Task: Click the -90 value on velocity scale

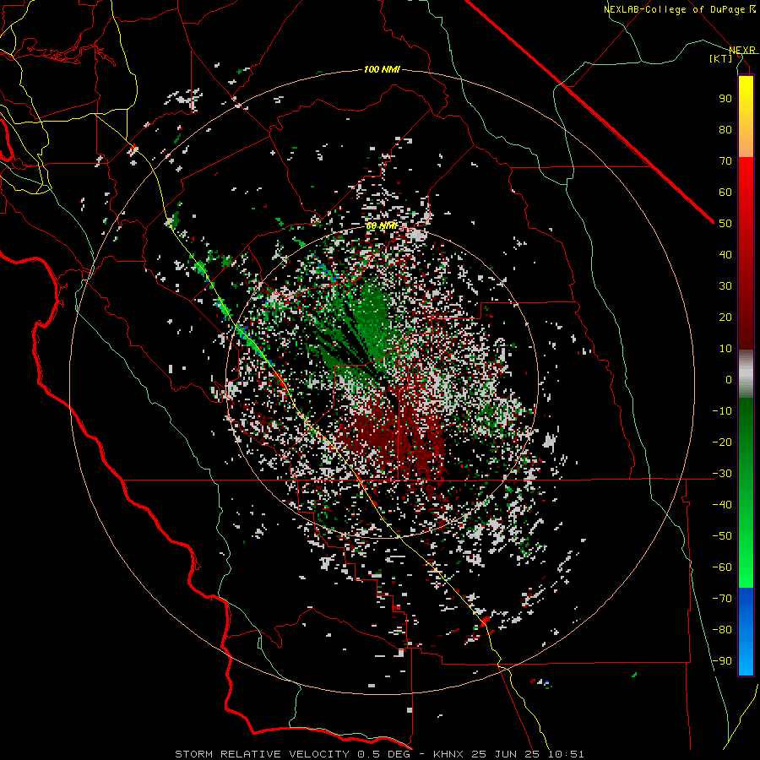Action: pos(722,661)
